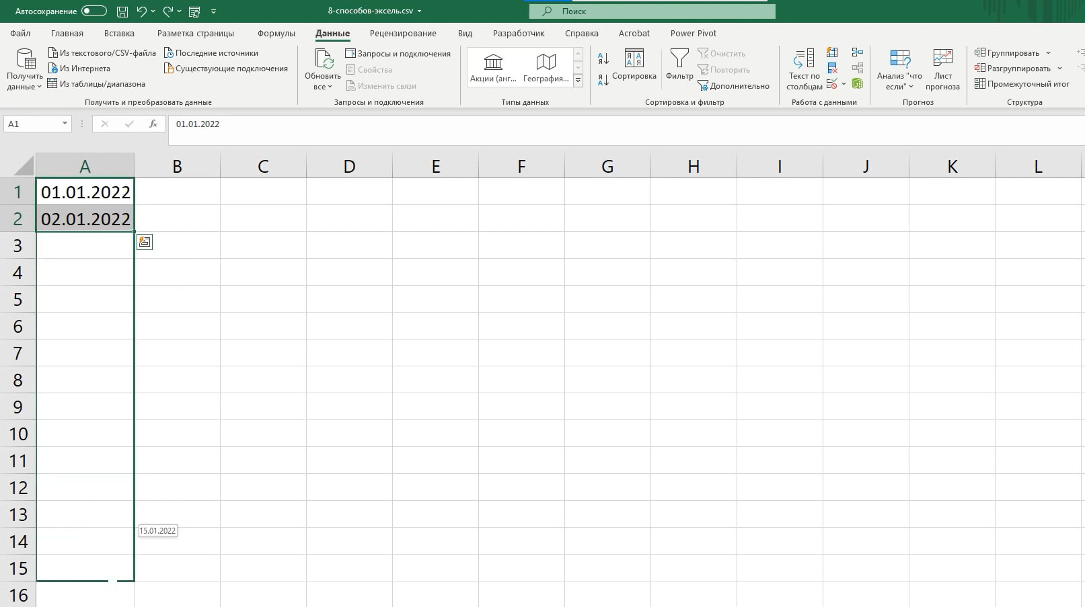Click the Text to Columns icon

(x=804, y=59)
